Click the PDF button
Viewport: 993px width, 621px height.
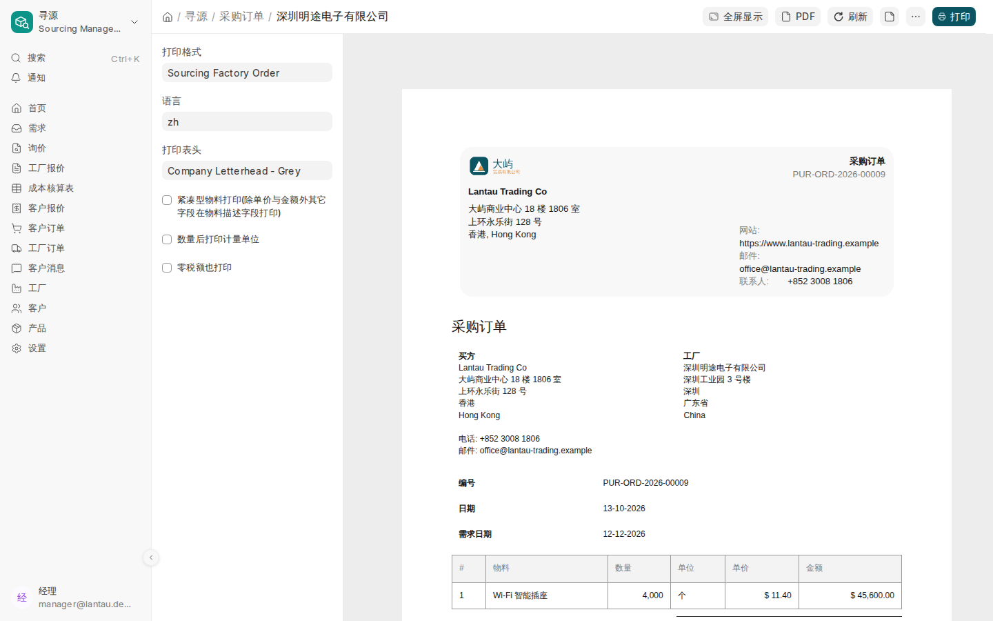[x=798, y=17]
